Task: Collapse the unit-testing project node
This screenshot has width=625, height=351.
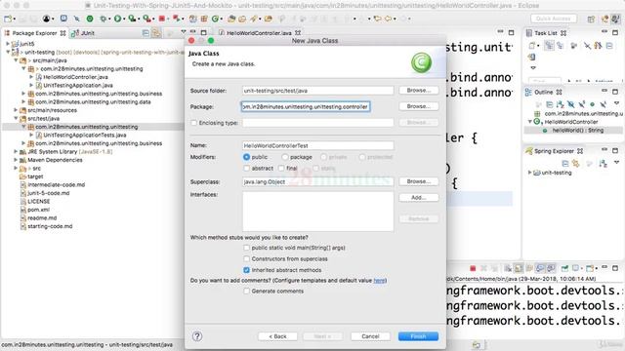Action: pyautogui.click(x=8, y=52)
